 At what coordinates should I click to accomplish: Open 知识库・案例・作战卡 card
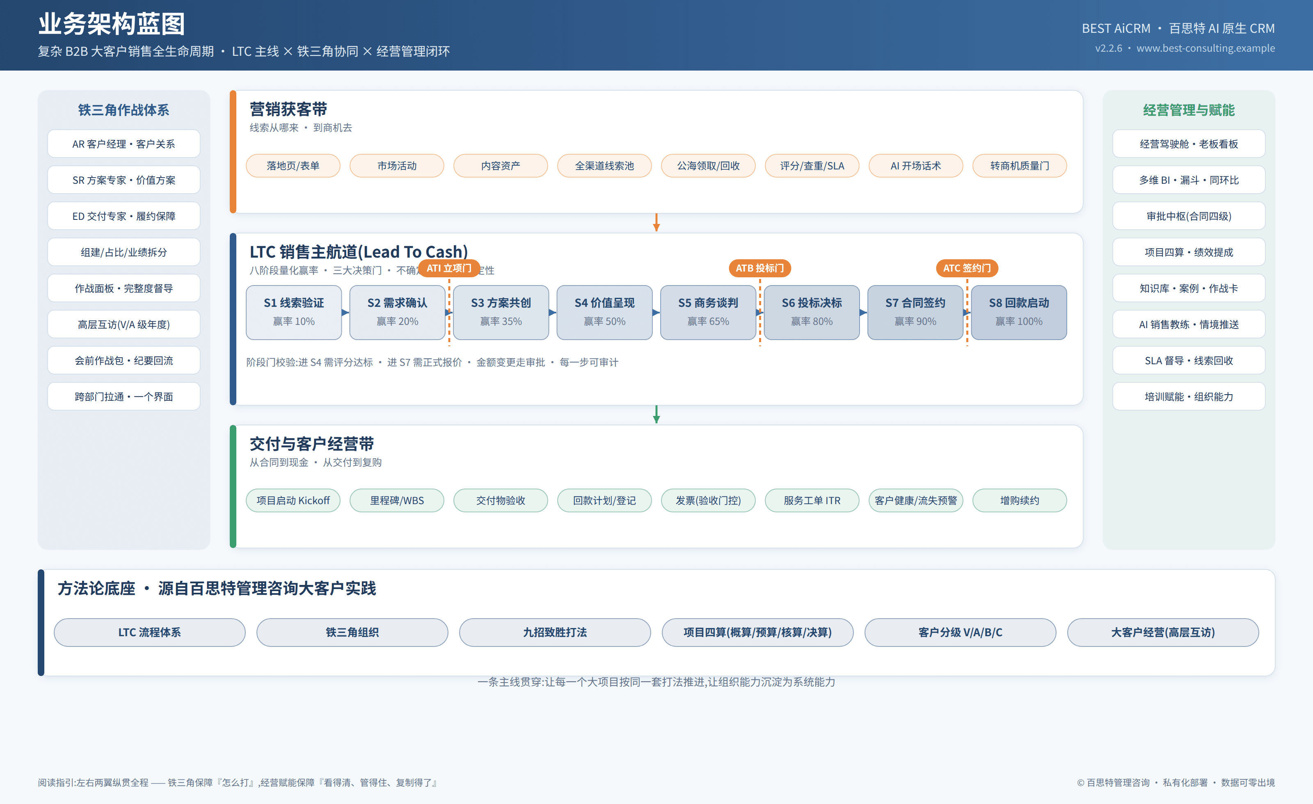(x=1189, y=288)
